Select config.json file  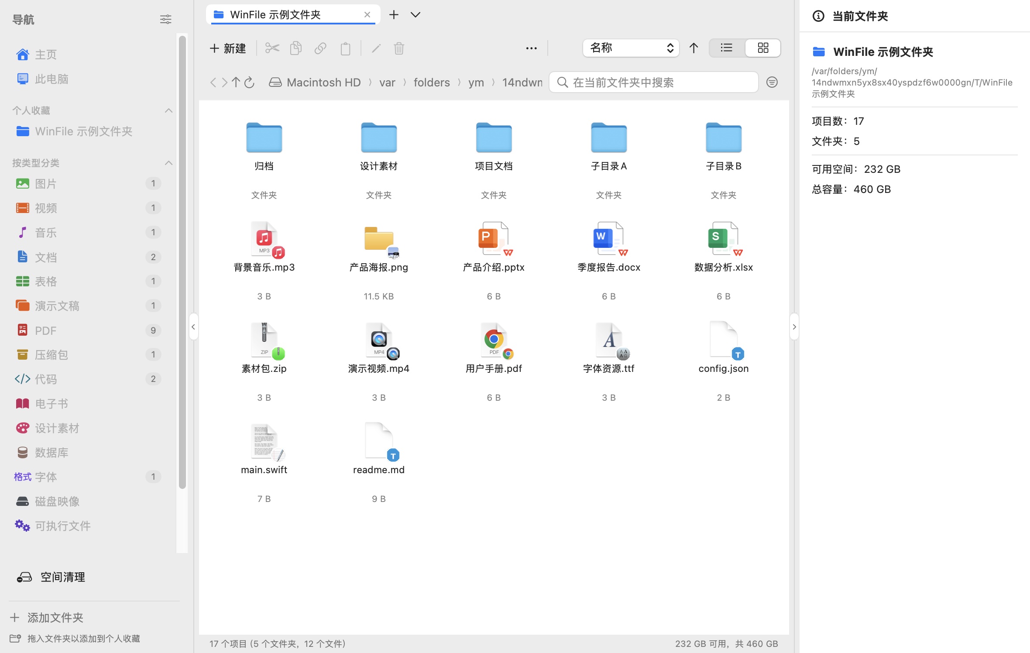point(723,362)
